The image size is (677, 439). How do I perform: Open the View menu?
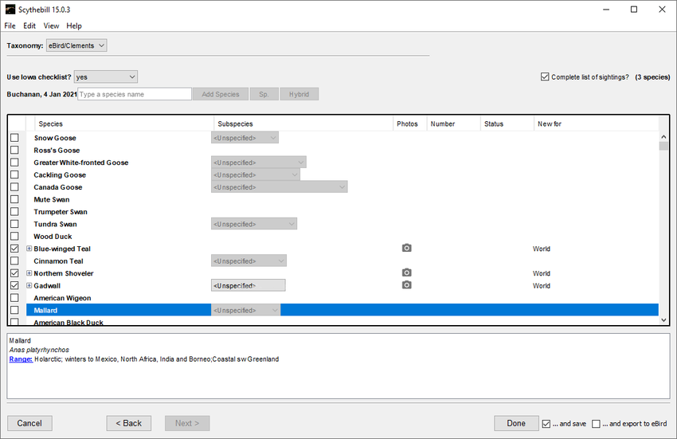pos(51,26)
